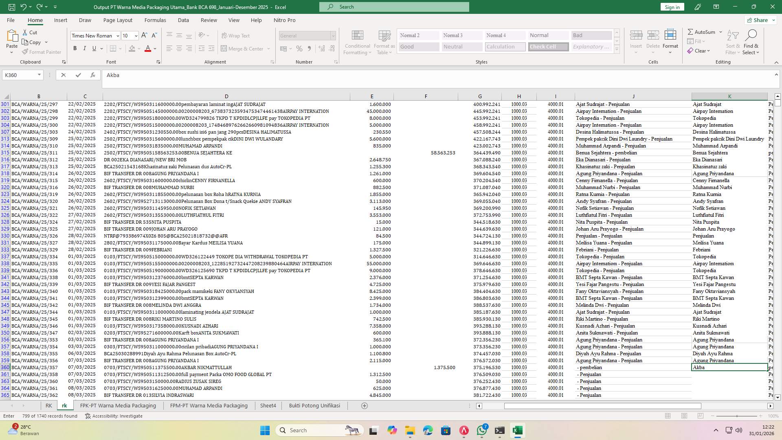Viewport: 782px width, 440px height.
Task: Click the AutoSum icon
Action: click(x=691, y=31)
